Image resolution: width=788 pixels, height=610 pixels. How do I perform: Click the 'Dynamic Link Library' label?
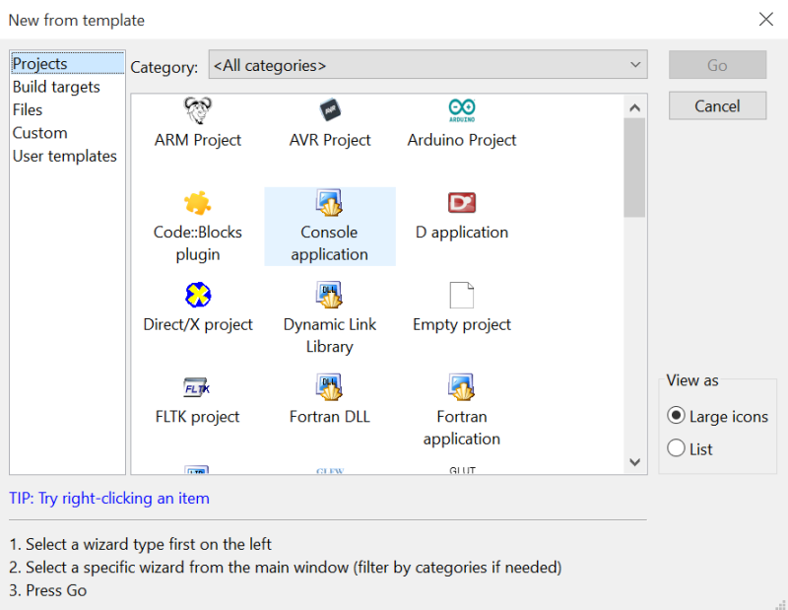tap(330, 335)
